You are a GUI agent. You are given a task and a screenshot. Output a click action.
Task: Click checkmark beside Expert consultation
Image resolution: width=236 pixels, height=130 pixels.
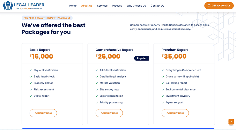click(97, 96)
